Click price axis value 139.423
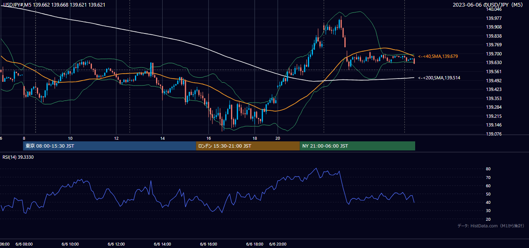The image size is (529, 248). tap(493, 89)
